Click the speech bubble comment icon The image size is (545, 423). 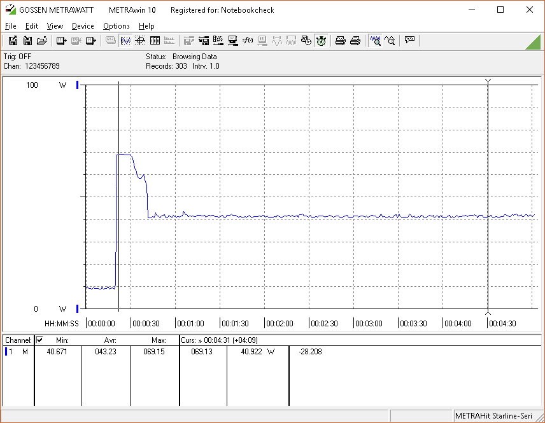coord(409,41)
